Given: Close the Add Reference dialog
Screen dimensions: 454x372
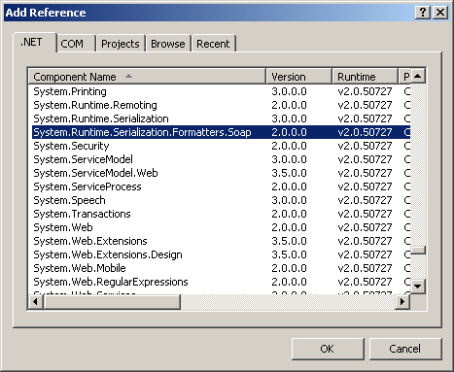Looking at the screenshot, I should tap(440, 13).
